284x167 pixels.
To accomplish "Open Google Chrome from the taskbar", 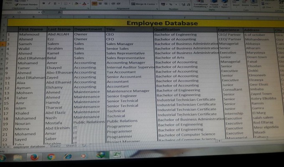I will pos(51,157).
